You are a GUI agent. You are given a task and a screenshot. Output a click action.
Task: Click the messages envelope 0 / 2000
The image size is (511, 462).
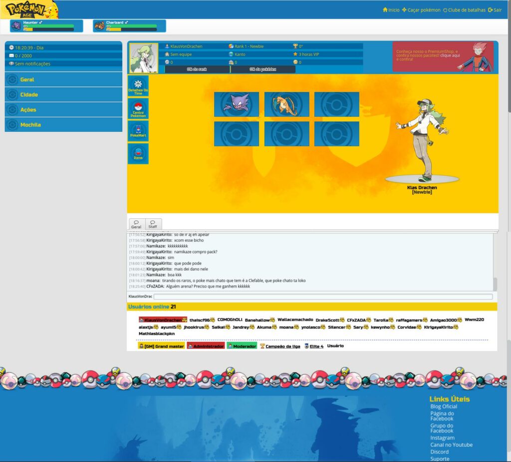pos(20,56)
